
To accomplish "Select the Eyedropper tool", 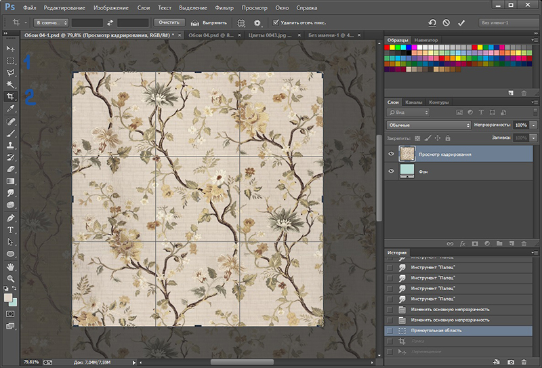I will coord(10,108).
